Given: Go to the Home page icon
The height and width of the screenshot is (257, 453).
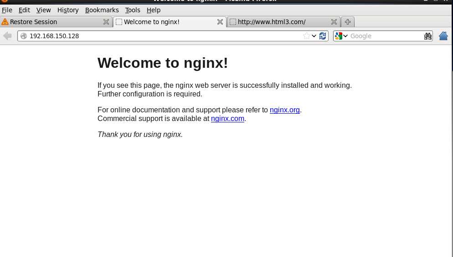Looking at the screenshot, I should click(x=443, y=36).
